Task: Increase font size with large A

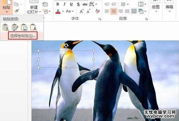Action: (82, 11)
